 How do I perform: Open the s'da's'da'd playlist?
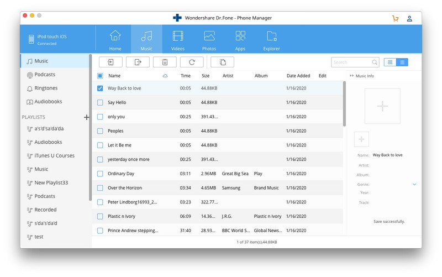[x=55, y=223]
